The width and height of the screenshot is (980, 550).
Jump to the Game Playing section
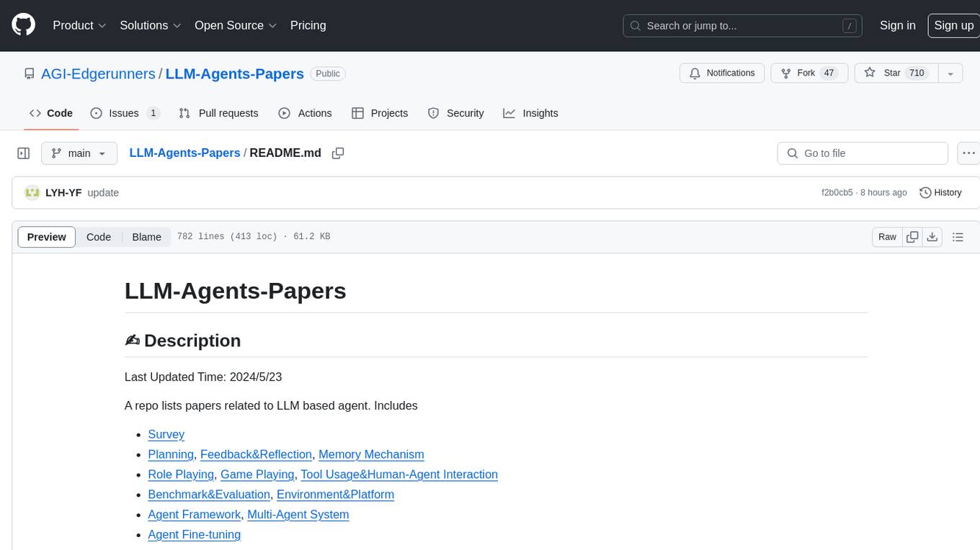(x=257, y=474)
